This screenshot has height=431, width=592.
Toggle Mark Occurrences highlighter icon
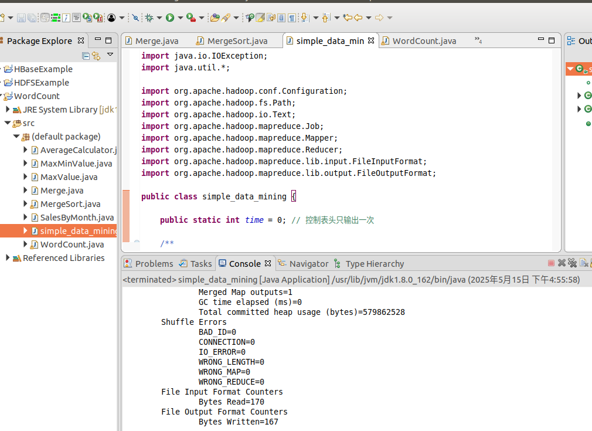(260, 18)
